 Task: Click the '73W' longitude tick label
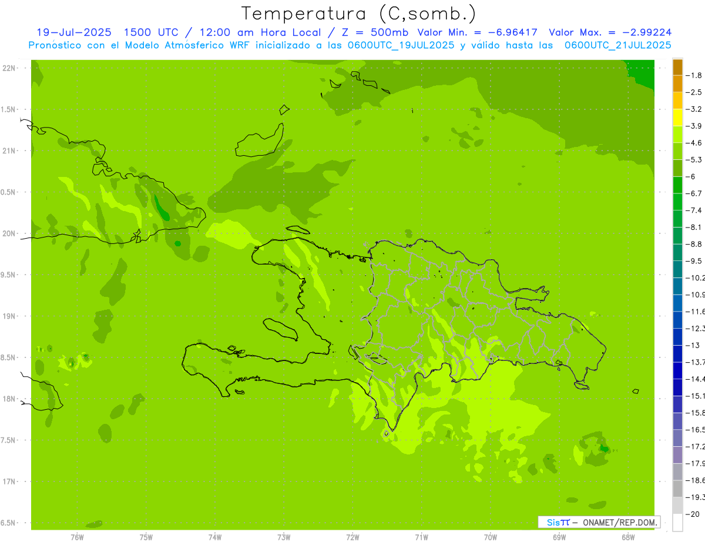284,537
